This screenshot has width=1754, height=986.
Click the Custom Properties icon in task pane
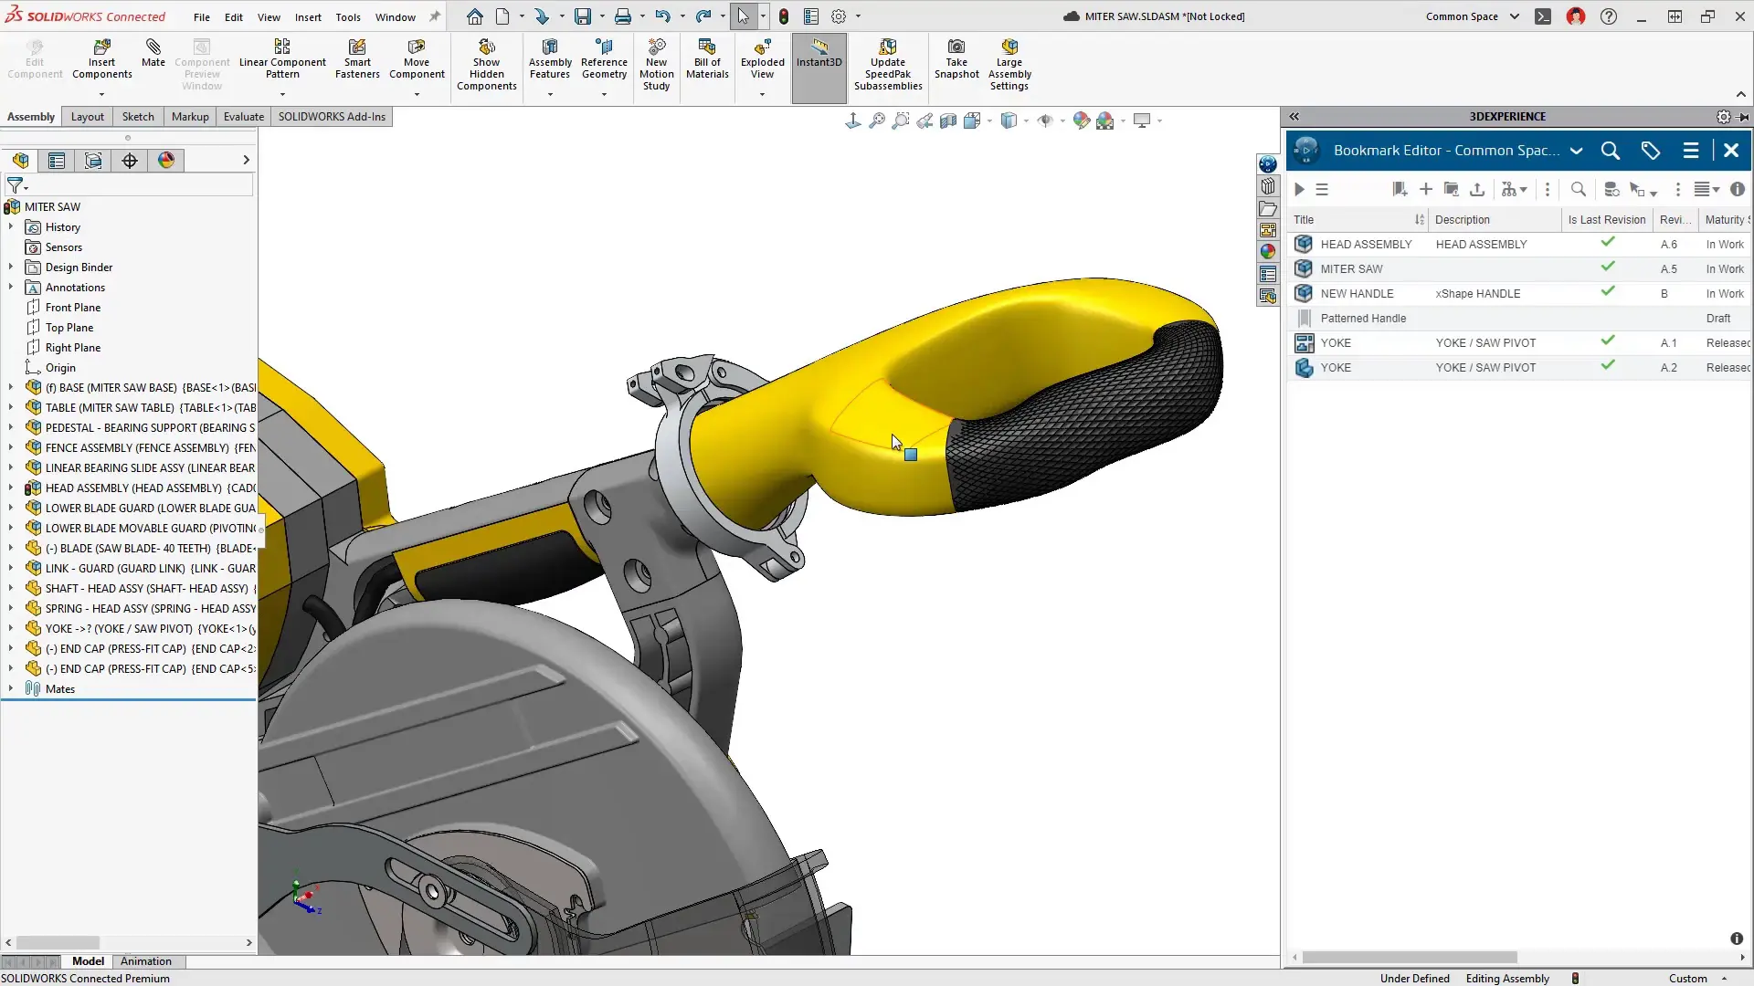click(x=1268, y=274)
